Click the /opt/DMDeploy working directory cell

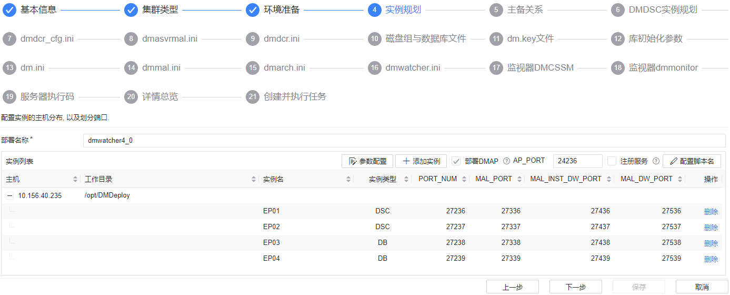107,195
